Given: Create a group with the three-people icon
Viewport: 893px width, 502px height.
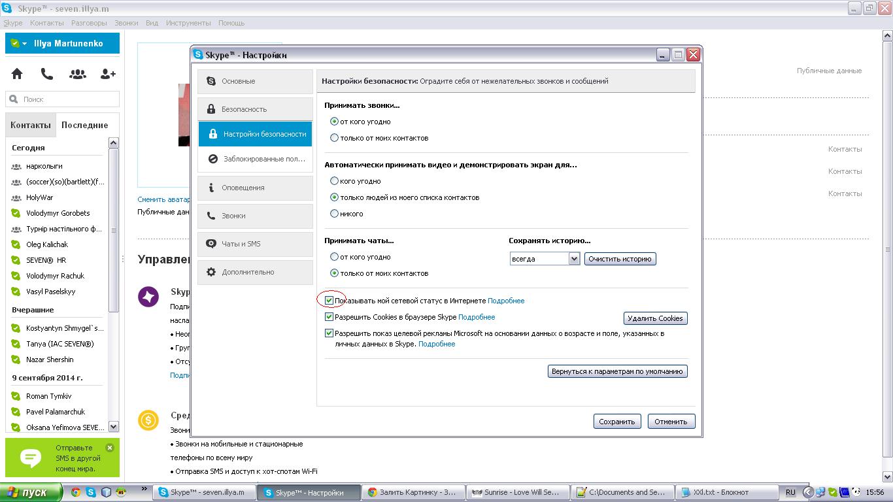Looking at the screenshot, I should coord(78,74).
